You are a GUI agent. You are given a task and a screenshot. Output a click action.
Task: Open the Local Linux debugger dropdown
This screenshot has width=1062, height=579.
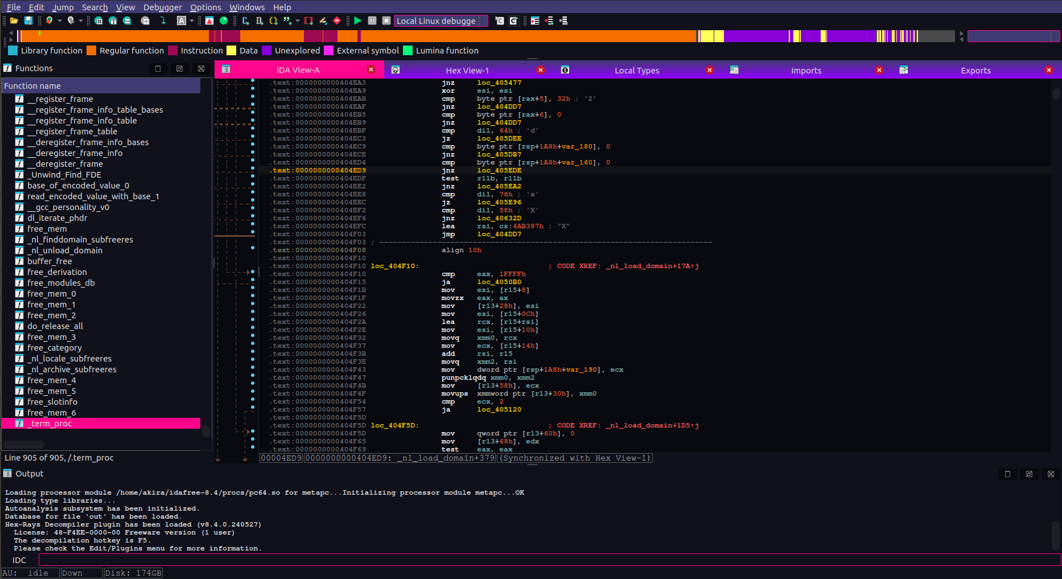point(441,20)
